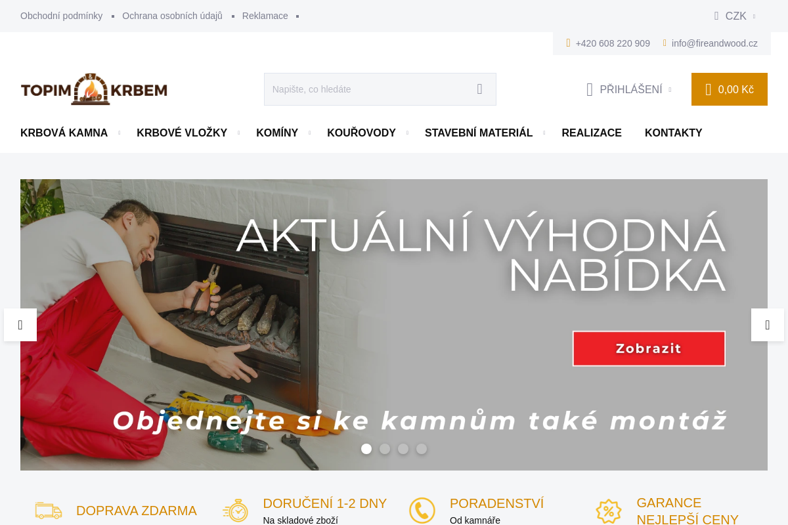Open the Realizace menu item

(592, 133)
